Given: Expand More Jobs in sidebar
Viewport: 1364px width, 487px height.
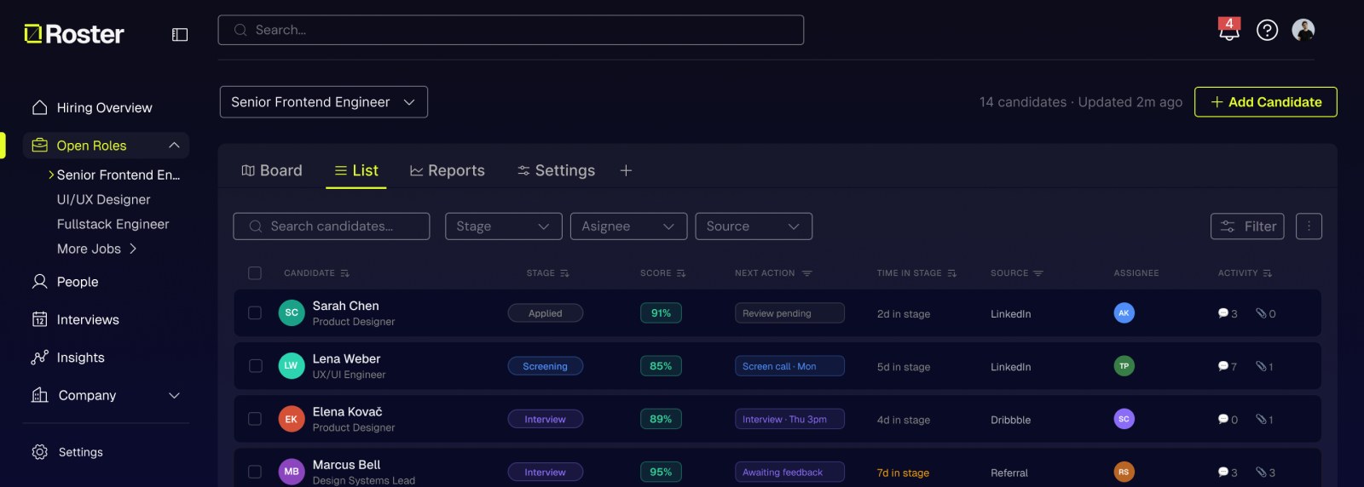Looking at the screenshot, I should click(97, 249).
